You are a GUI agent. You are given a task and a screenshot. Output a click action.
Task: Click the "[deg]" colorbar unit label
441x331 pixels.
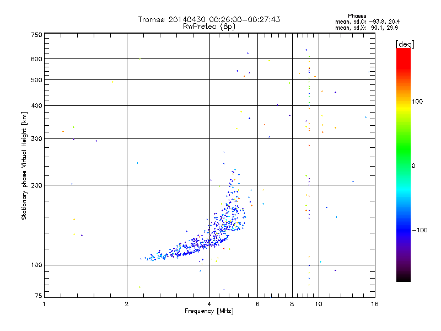pyautogui.click(x=405, y=44)
